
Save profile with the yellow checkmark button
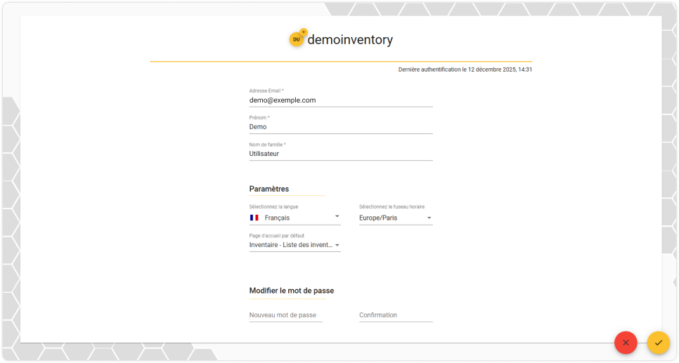pyautogui.click(x=658, y=343)
